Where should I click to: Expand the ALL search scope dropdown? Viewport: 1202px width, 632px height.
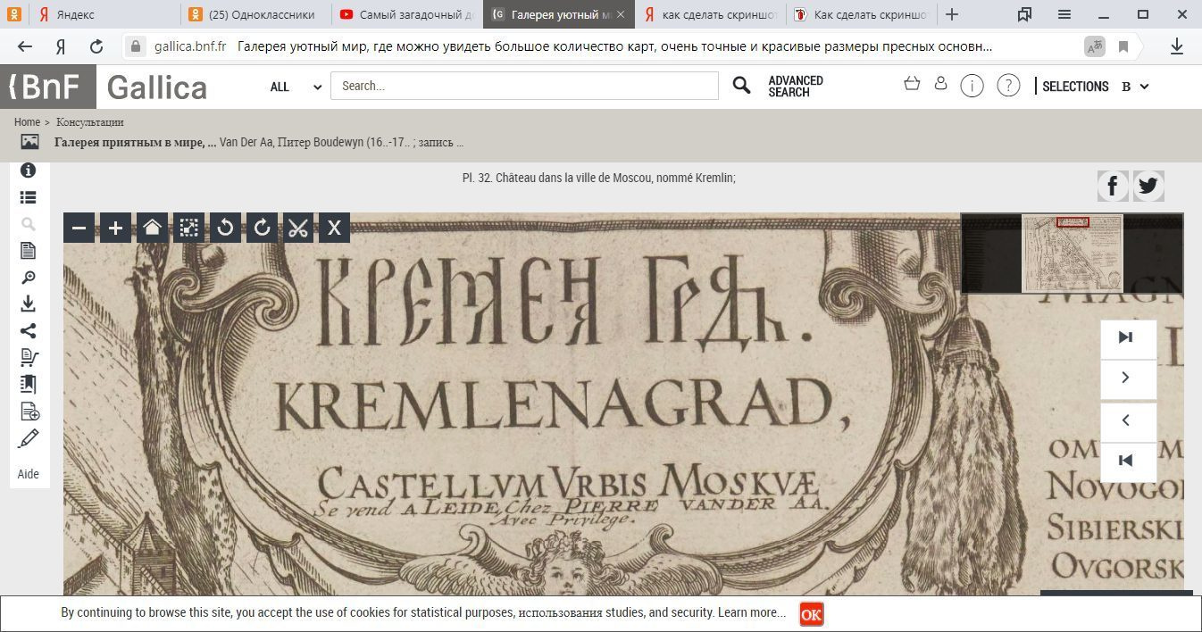(296, 87)
